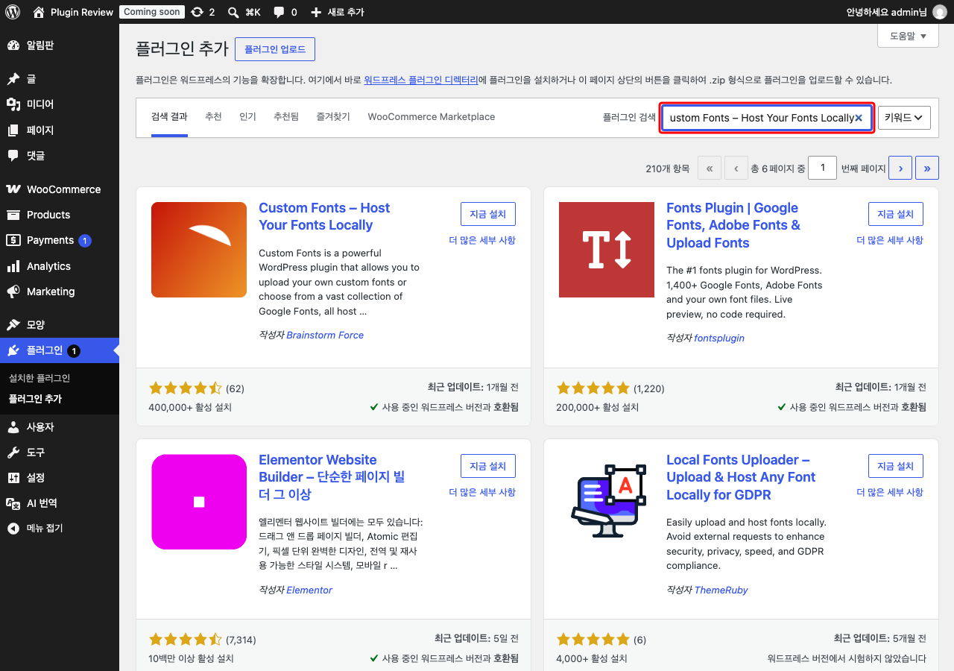Open the WooCommerce sidebar icon
Image resolution: width=954 pixels, height=671 pixels.
click(x=13, y=189)
